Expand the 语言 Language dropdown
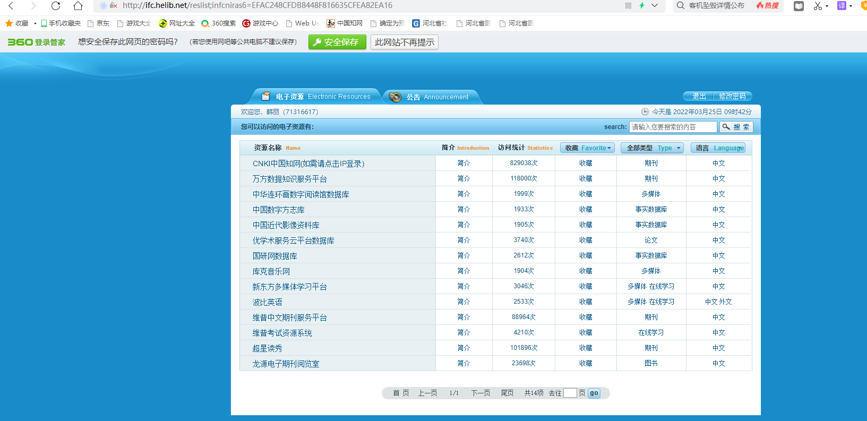The width and height of the screenshot is (867, 421). [x=718, y=148]
